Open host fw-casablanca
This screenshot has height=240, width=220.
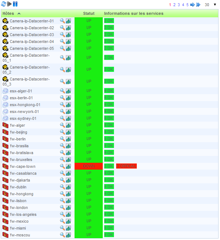[x=23, y=173]
